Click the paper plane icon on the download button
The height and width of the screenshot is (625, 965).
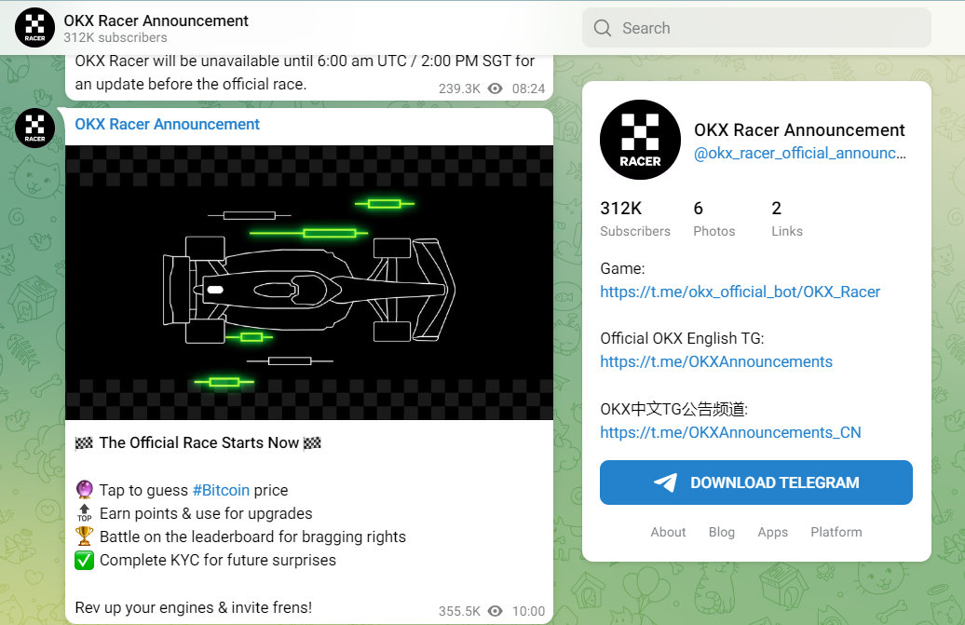coord(665,482)
